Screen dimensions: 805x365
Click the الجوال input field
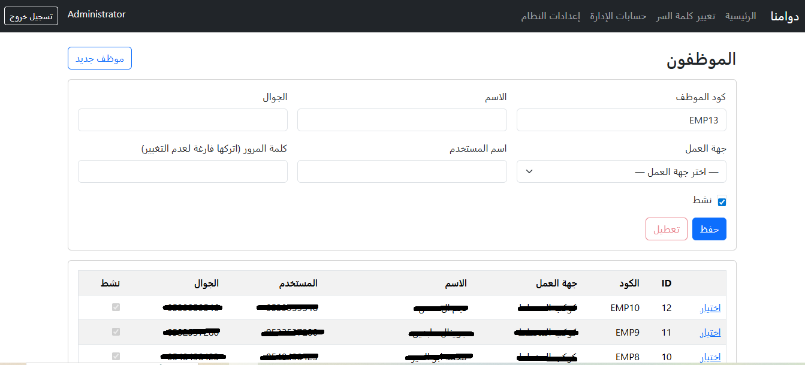click(x=182, y=120)
